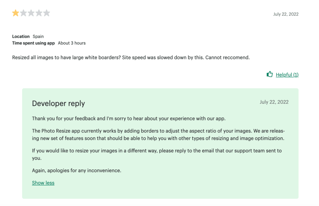Image resolution: width=319 pixels, height=206 pixels.
Task: Collapse the developer reply with Show less
Action: (43, 183)
